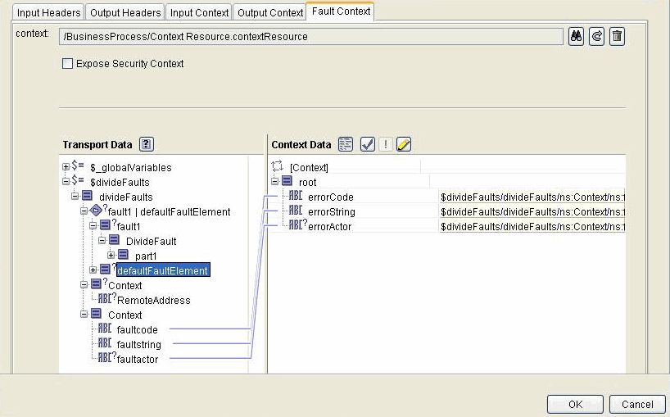Image resolution: width=670 pixels, height=417 pixels.
Task: Click the trash icon to clear context
Action: pyautogui.click(x=618, y=37)
